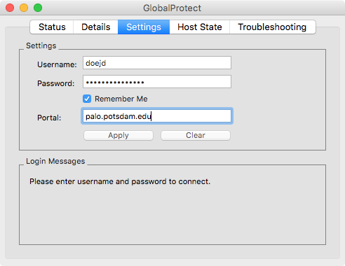Minimize the window using the yellow button

tap(24, 8)
